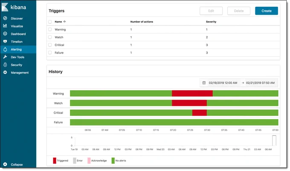This screenshot has height=171, width=290.
Task: Click the green Failure history bar
Action: coord(174,122)
